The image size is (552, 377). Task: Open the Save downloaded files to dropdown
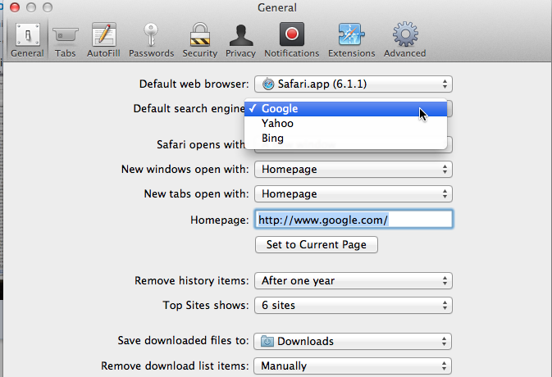pyautogui.click(x=353, y=341)
